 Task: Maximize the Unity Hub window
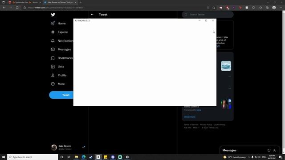pos(206,21)
